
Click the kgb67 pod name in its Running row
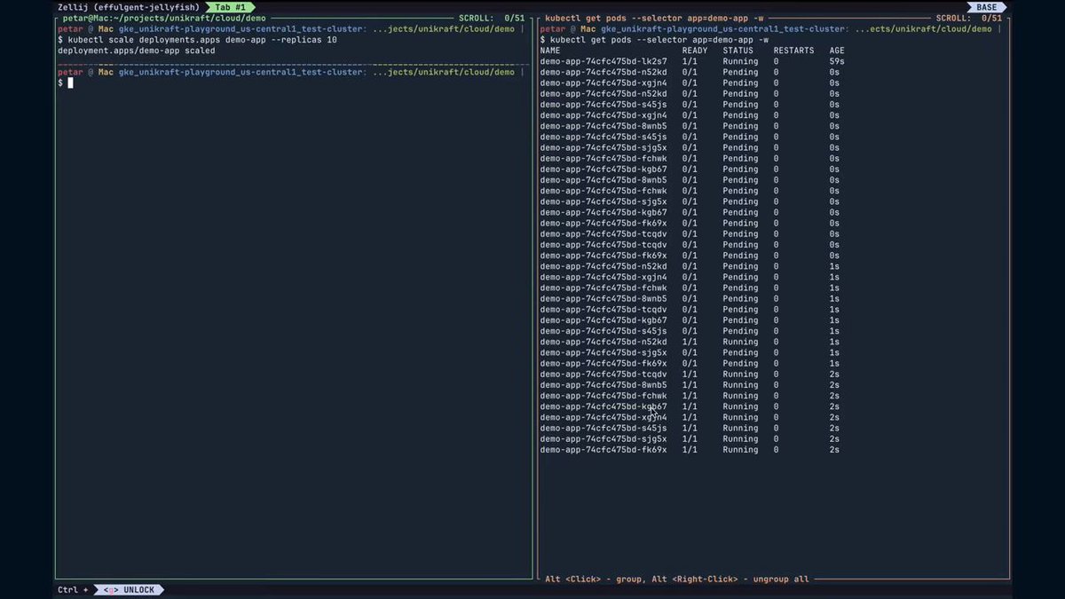pos(603,406)
